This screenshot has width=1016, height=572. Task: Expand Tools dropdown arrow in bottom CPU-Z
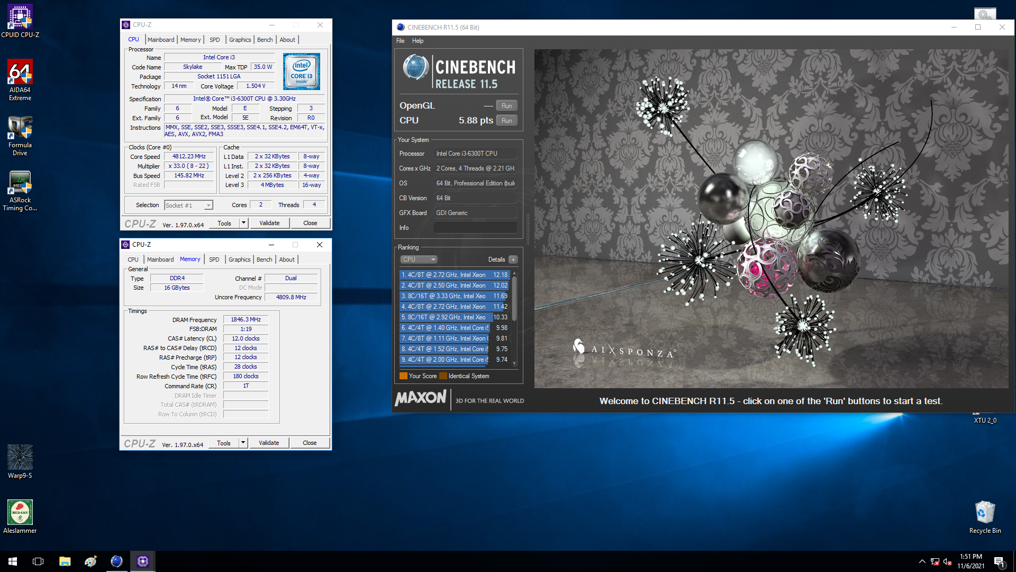pos(243,443)
